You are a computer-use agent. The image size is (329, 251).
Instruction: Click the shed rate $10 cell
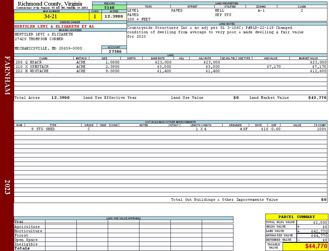point(264,129)
